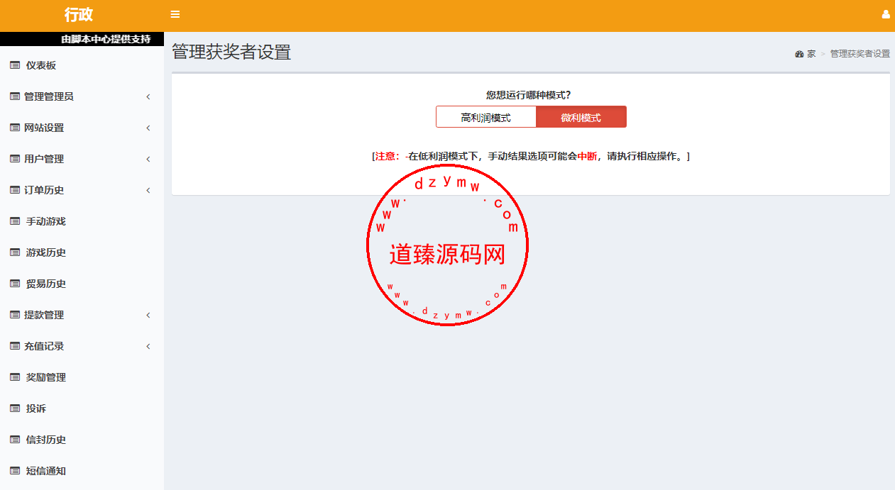Go to 家 breadcrumb link
The height and width of the screenshot is (490, 895).
click(811, 54)
